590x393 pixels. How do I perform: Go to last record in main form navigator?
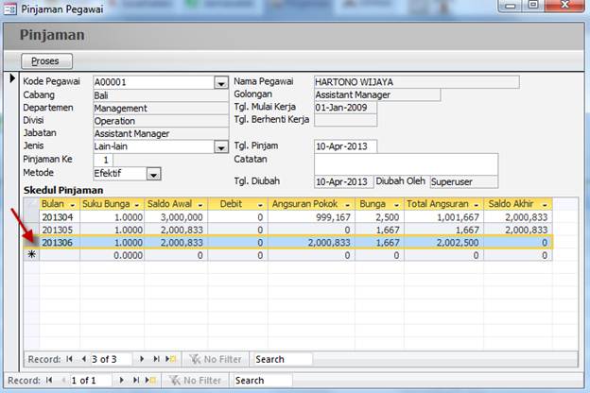tap(136, 380)
